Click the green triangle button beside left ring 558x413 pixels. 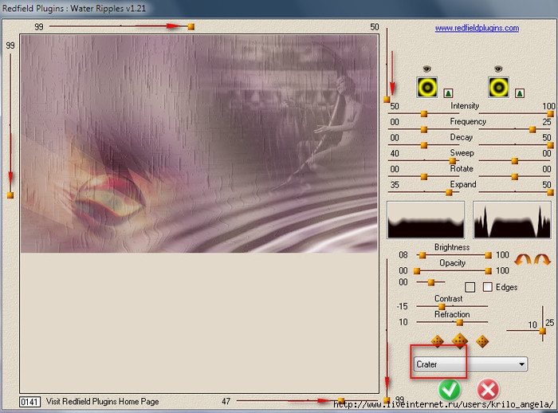point(448,93)
